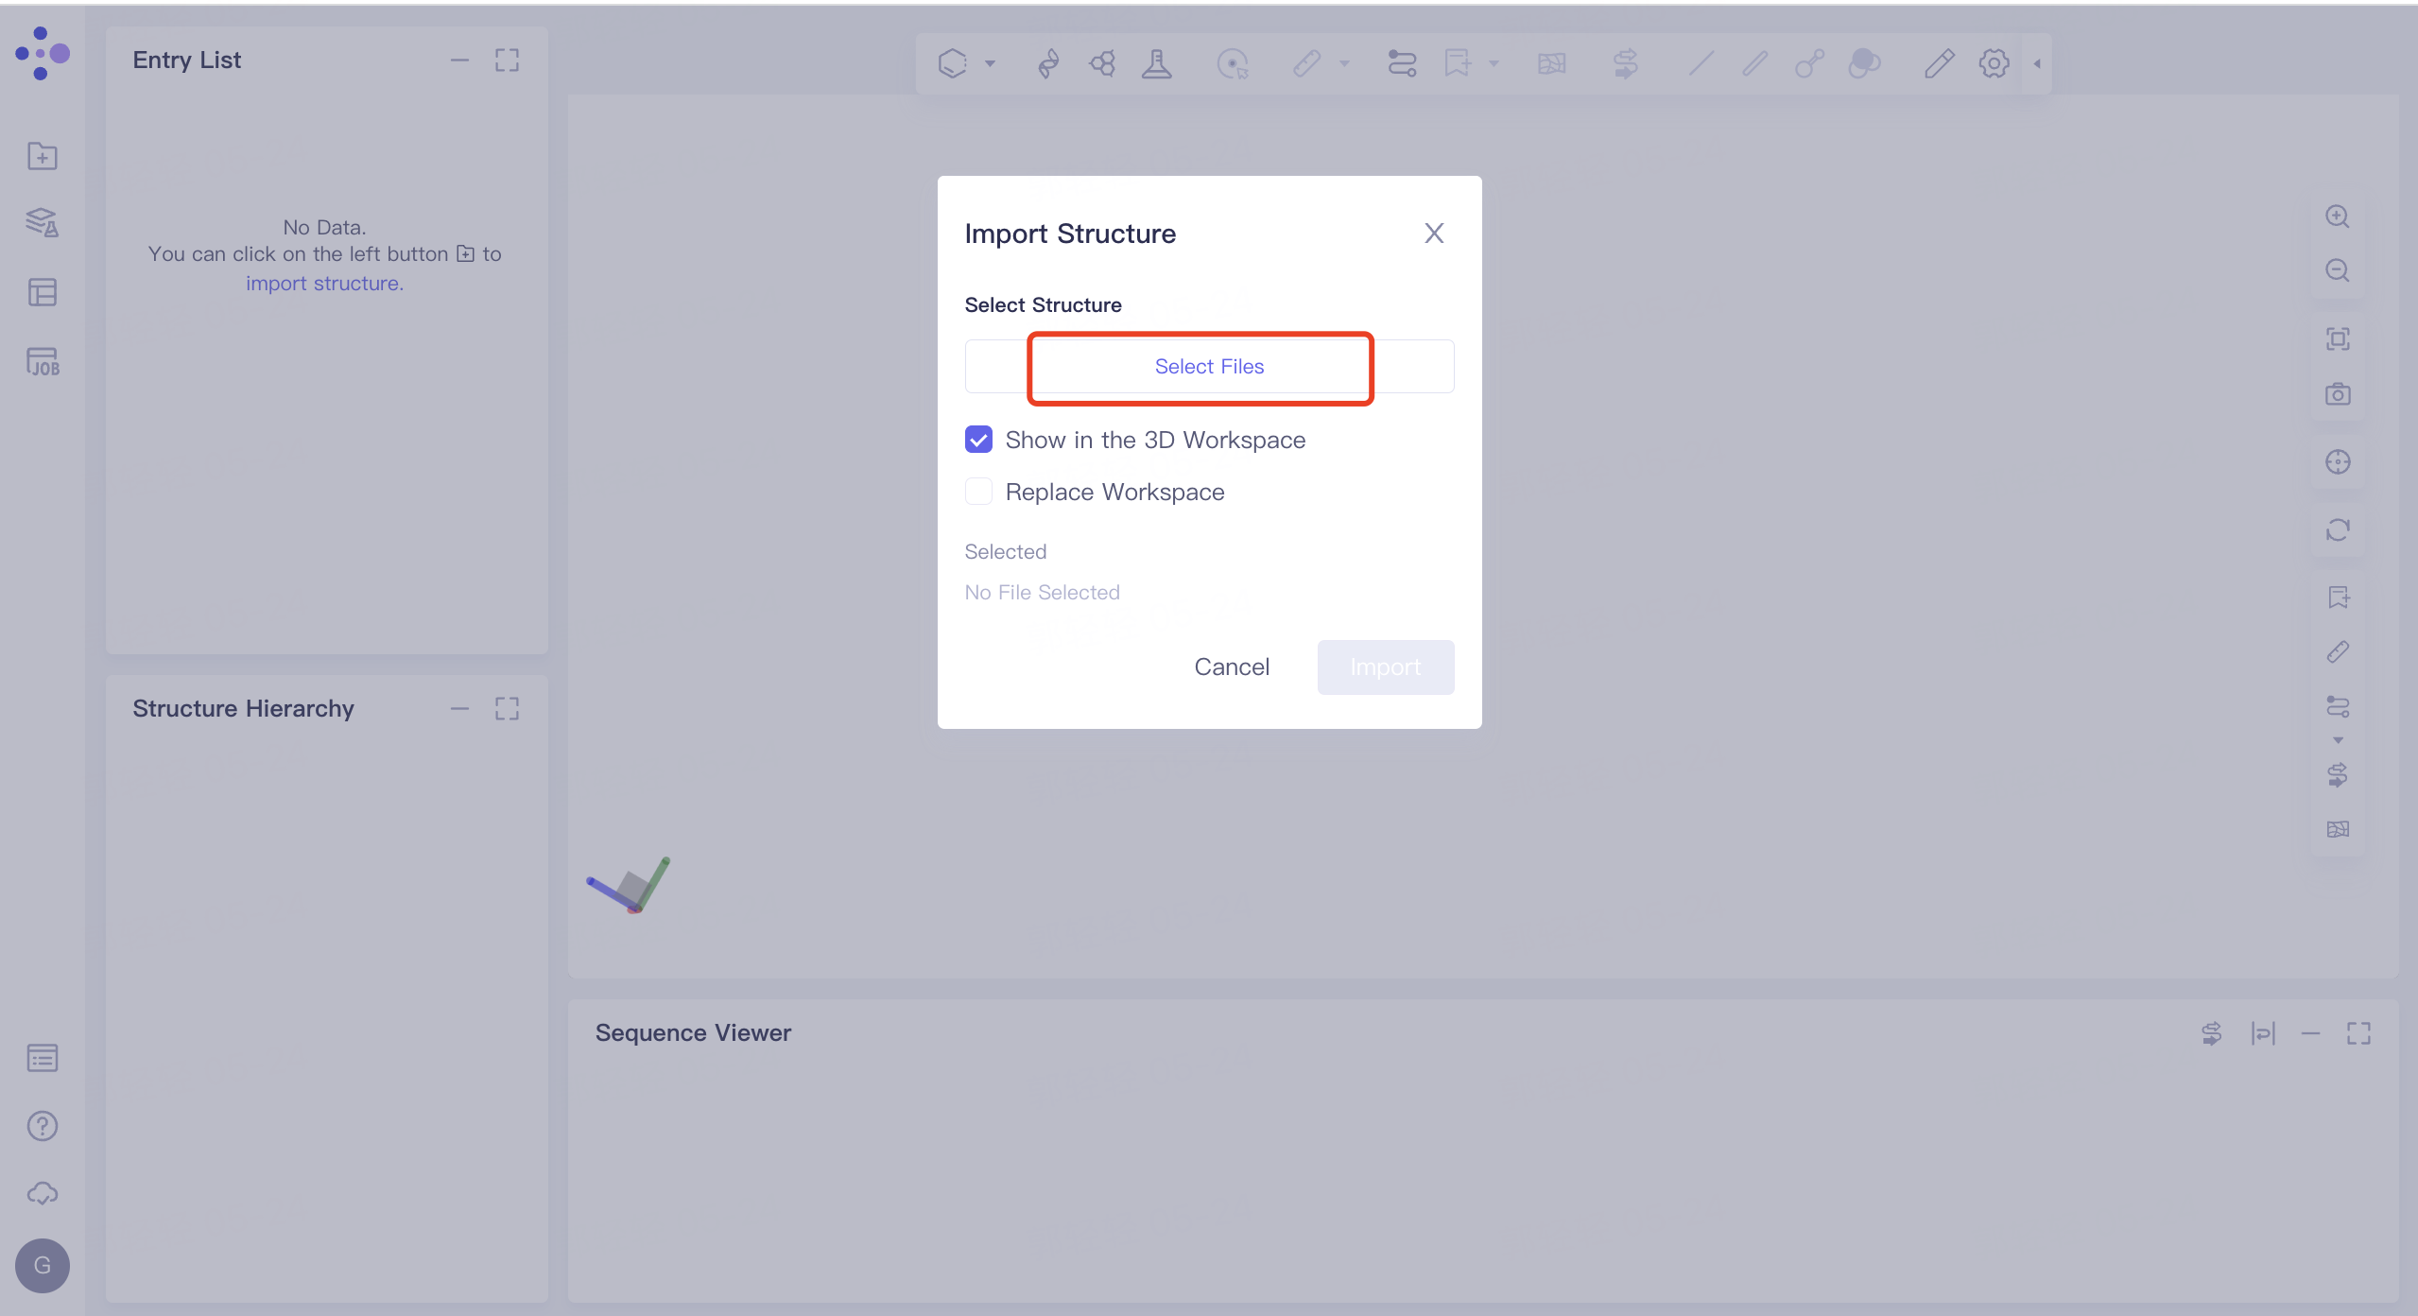The height and width of the screenshot is (1316, 2418).
Task: Cancel the Import Structure dialog
Action: click(1232, 667)
